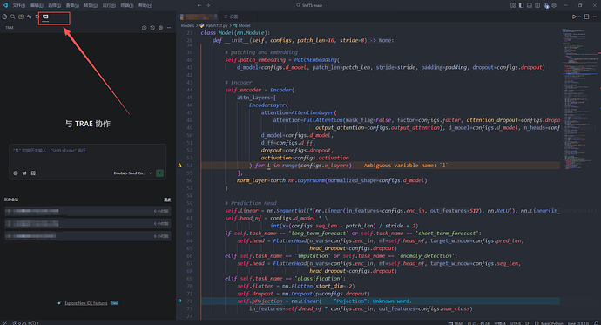Open the settings gear in title bar
This screenshot has width=601, height=325.
coord(554,5)
